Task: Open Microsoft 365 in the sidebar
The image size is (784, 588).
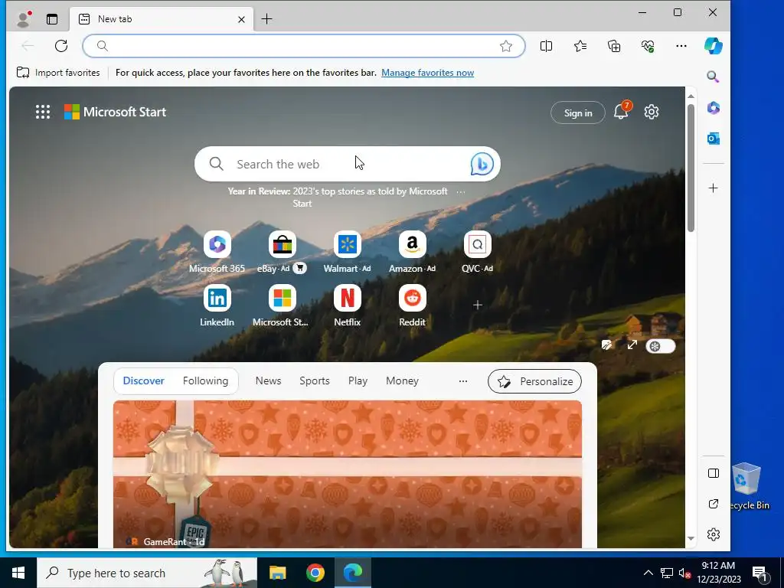Action: 713,107
